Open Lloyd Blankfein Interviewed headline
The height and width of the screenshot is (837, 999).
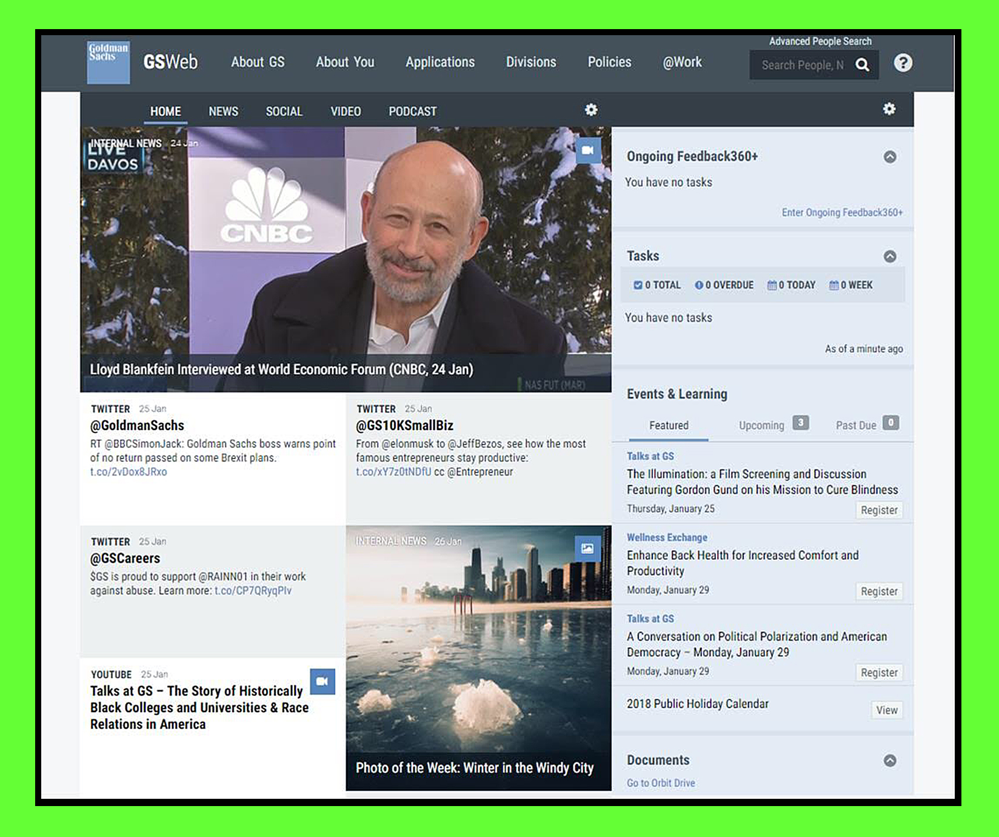(281, 369)
